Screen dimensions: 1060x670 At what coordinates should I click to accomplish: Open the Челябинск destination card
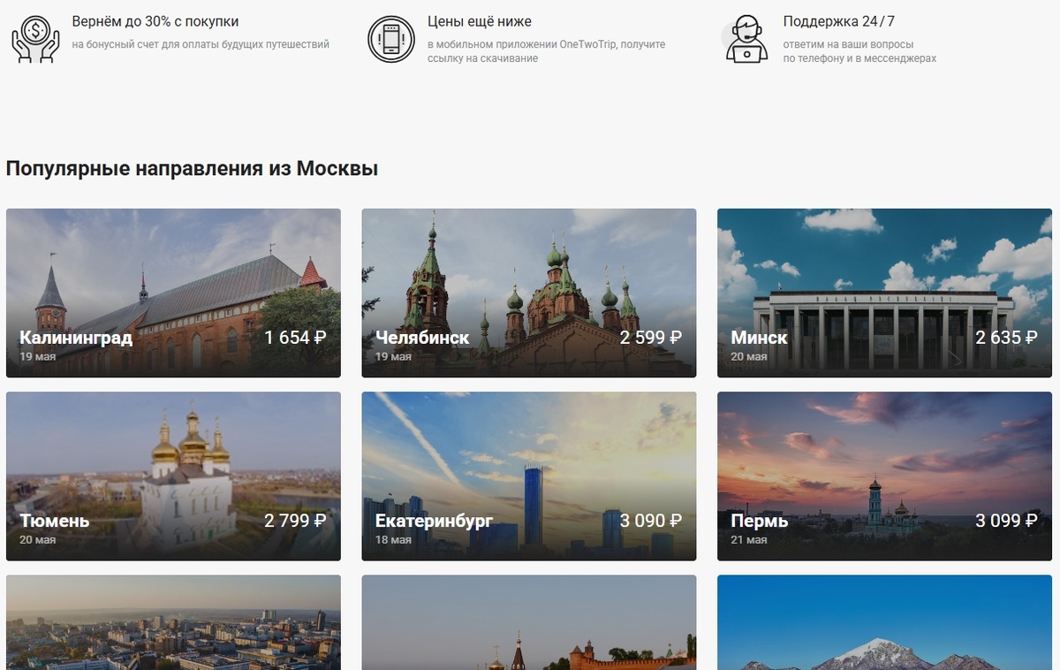pyautogui.click(x=529, y=293)
